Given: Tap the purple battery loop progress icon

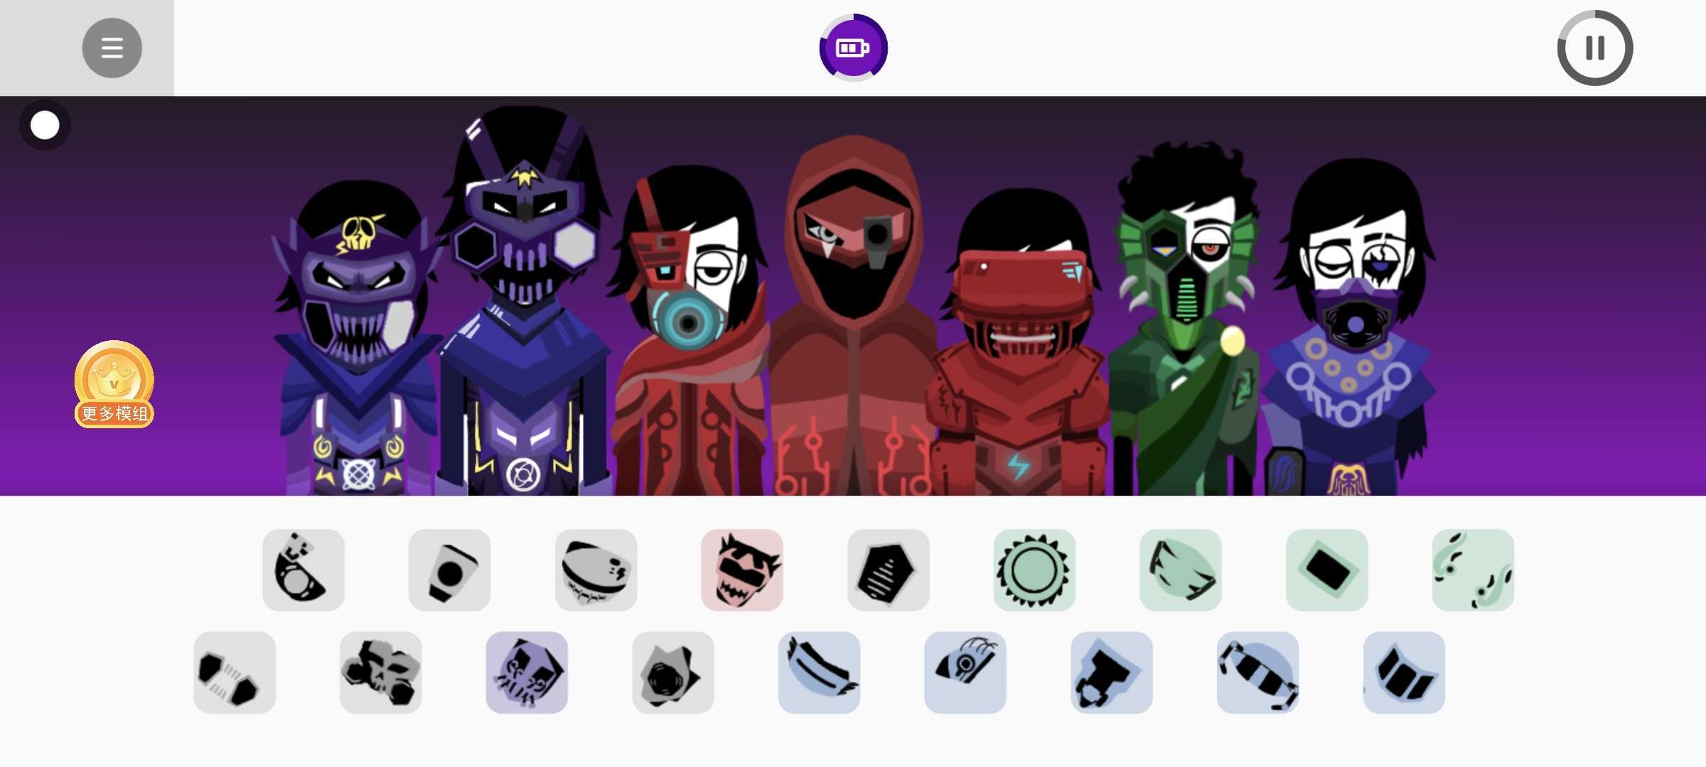Looking at the screenshot, I should pos(853,48).
